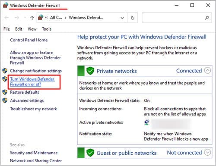Open the recent locations dropdown arrow
The width and height of the screenshot is (216, 166).
coord(25,18)
